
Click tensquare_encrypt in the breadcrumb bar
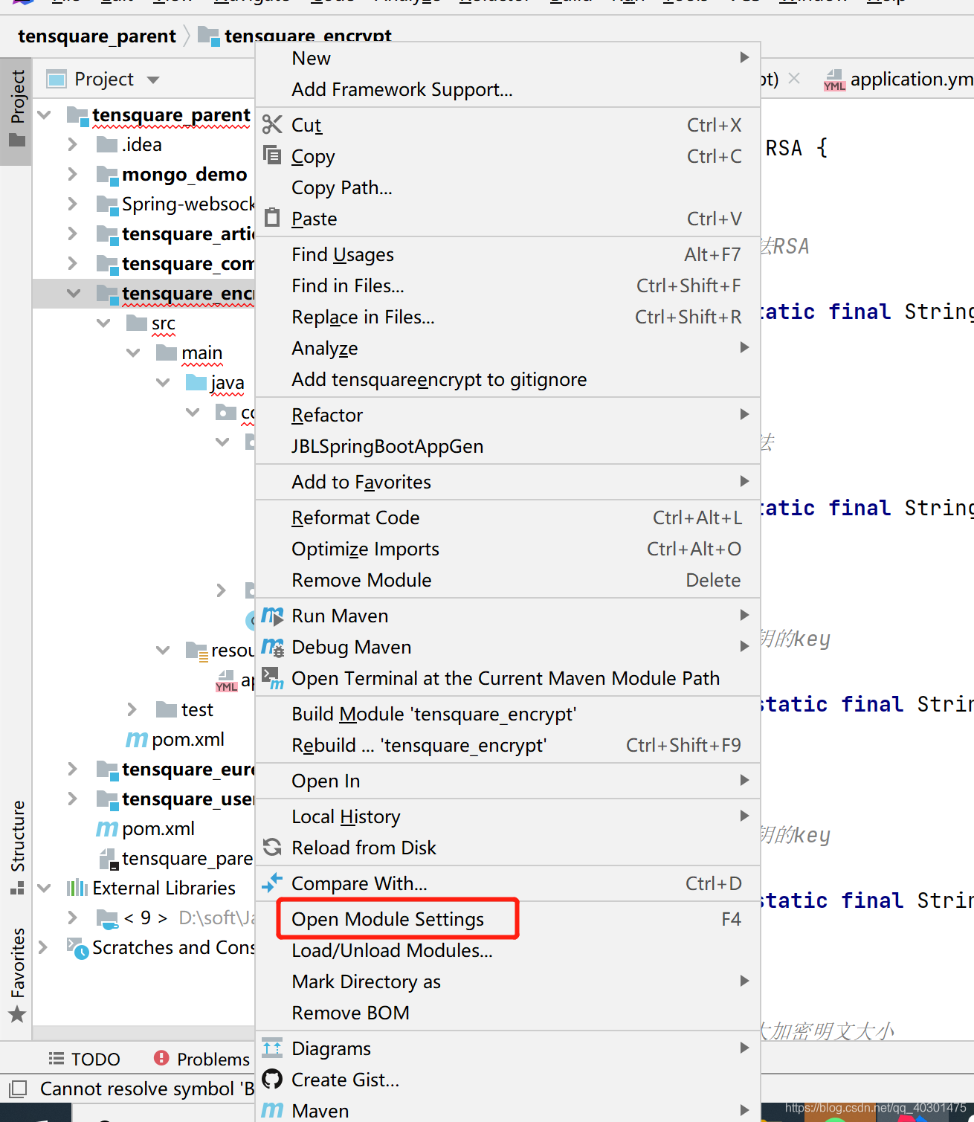point(307,35)
